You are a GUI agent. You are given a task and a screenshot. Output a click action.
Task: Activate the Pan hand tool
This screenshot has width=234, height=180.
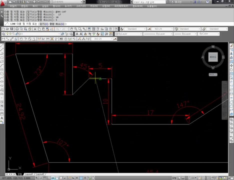click(71, 29)
